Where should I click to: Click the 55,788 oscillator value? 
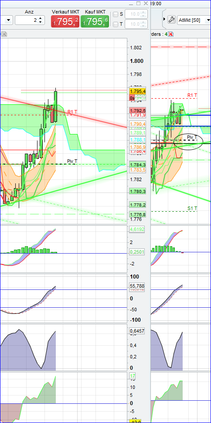[137, 285]
